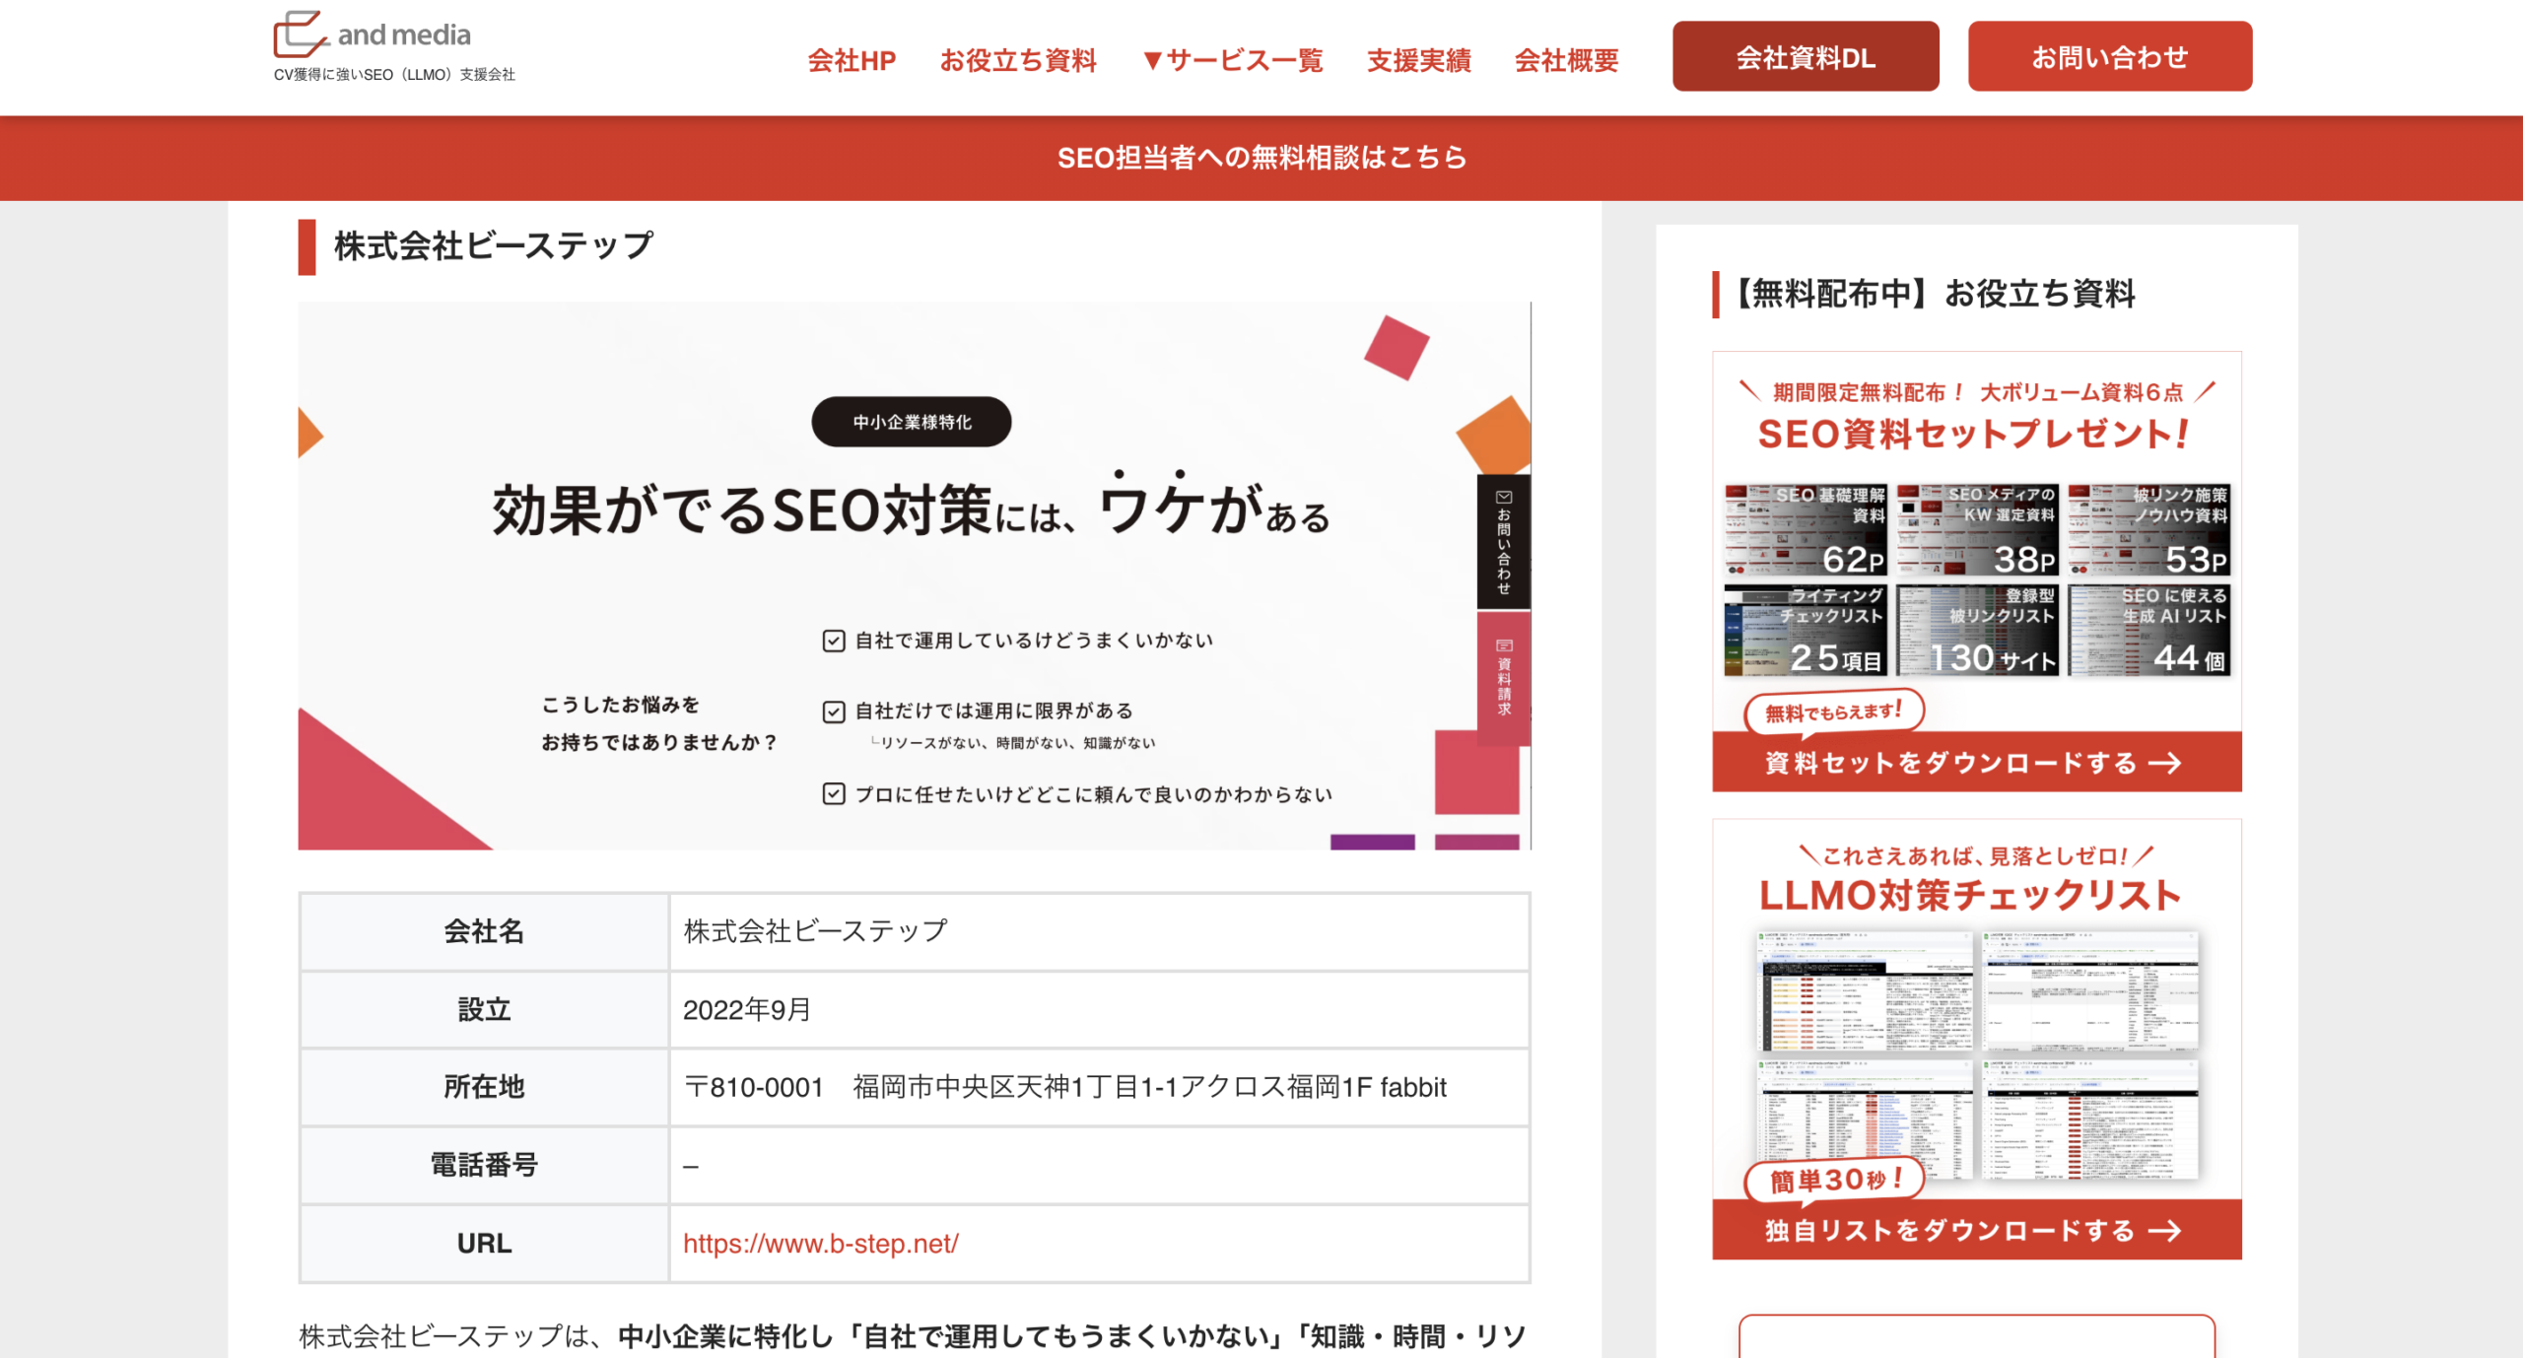The image size is (2523, 1358).
Task: Open お役立ち資料 in the navigation
Action: pos(1018,60)
